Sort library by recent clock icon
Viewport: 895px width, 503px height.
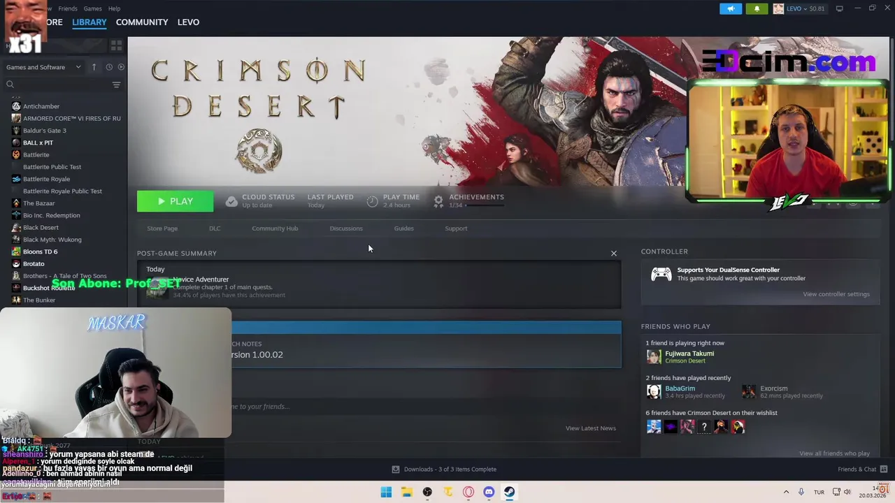coord(109,67)
